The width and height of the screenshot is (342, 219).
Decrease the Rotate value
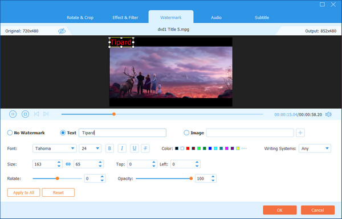click(x=102, y=180)
